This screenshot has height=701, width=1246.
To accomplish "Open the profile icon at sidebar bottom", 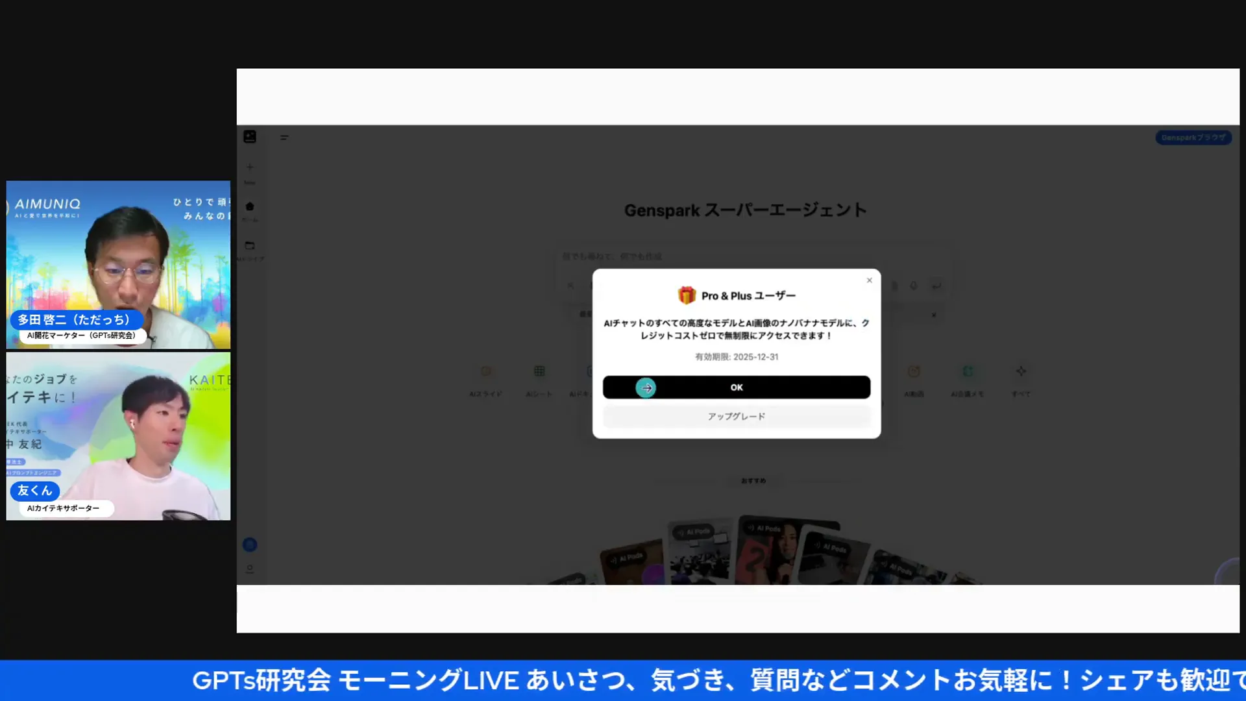I will (250, 569).
